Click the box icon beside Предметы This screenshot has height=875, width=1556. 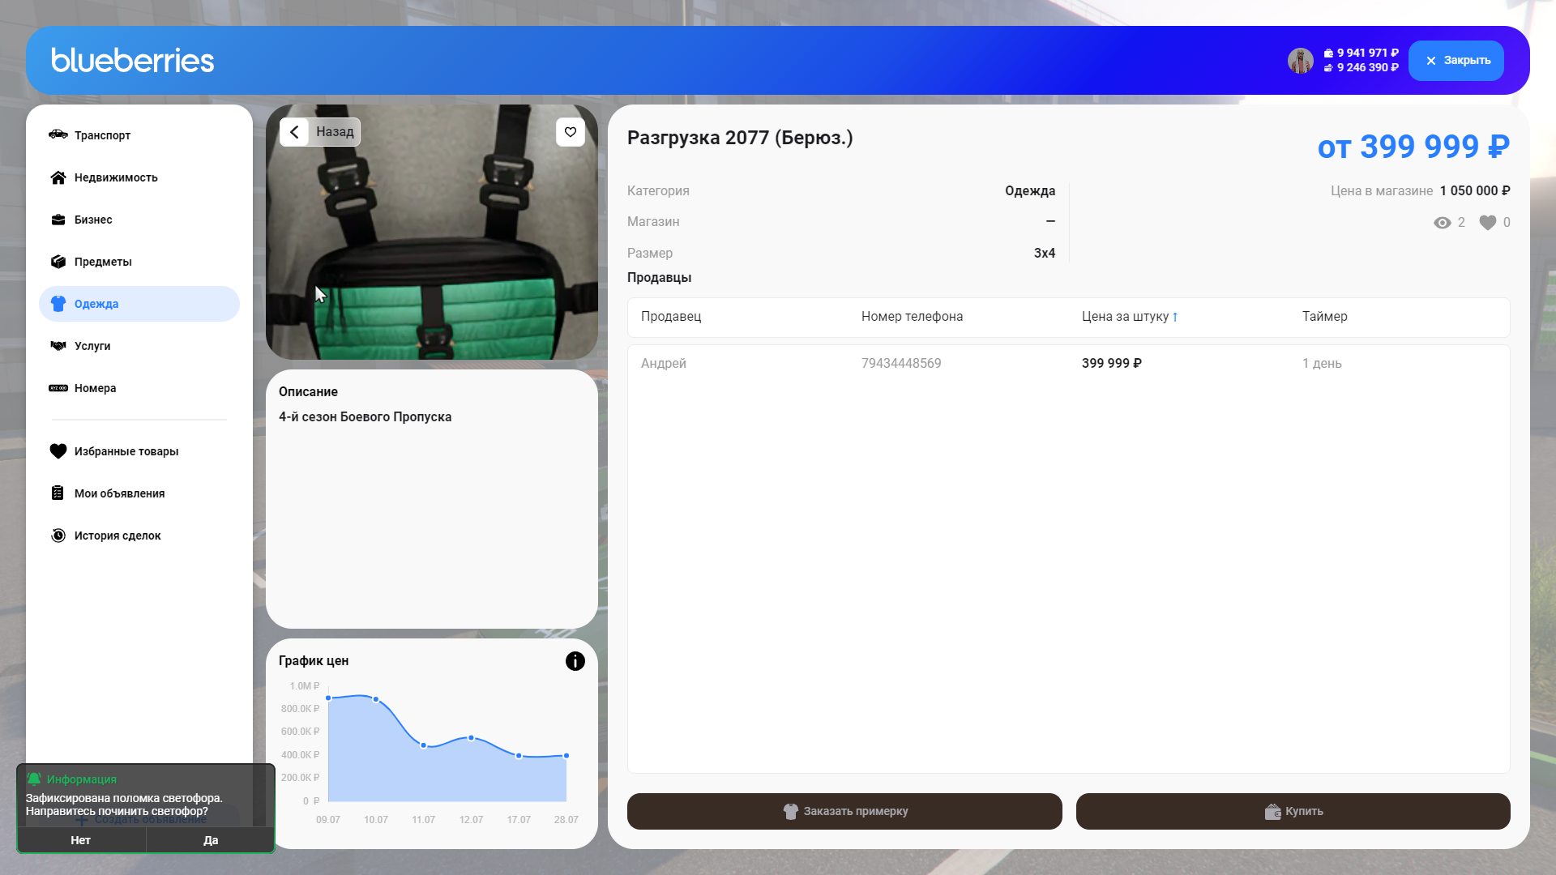tap(58, 262)
